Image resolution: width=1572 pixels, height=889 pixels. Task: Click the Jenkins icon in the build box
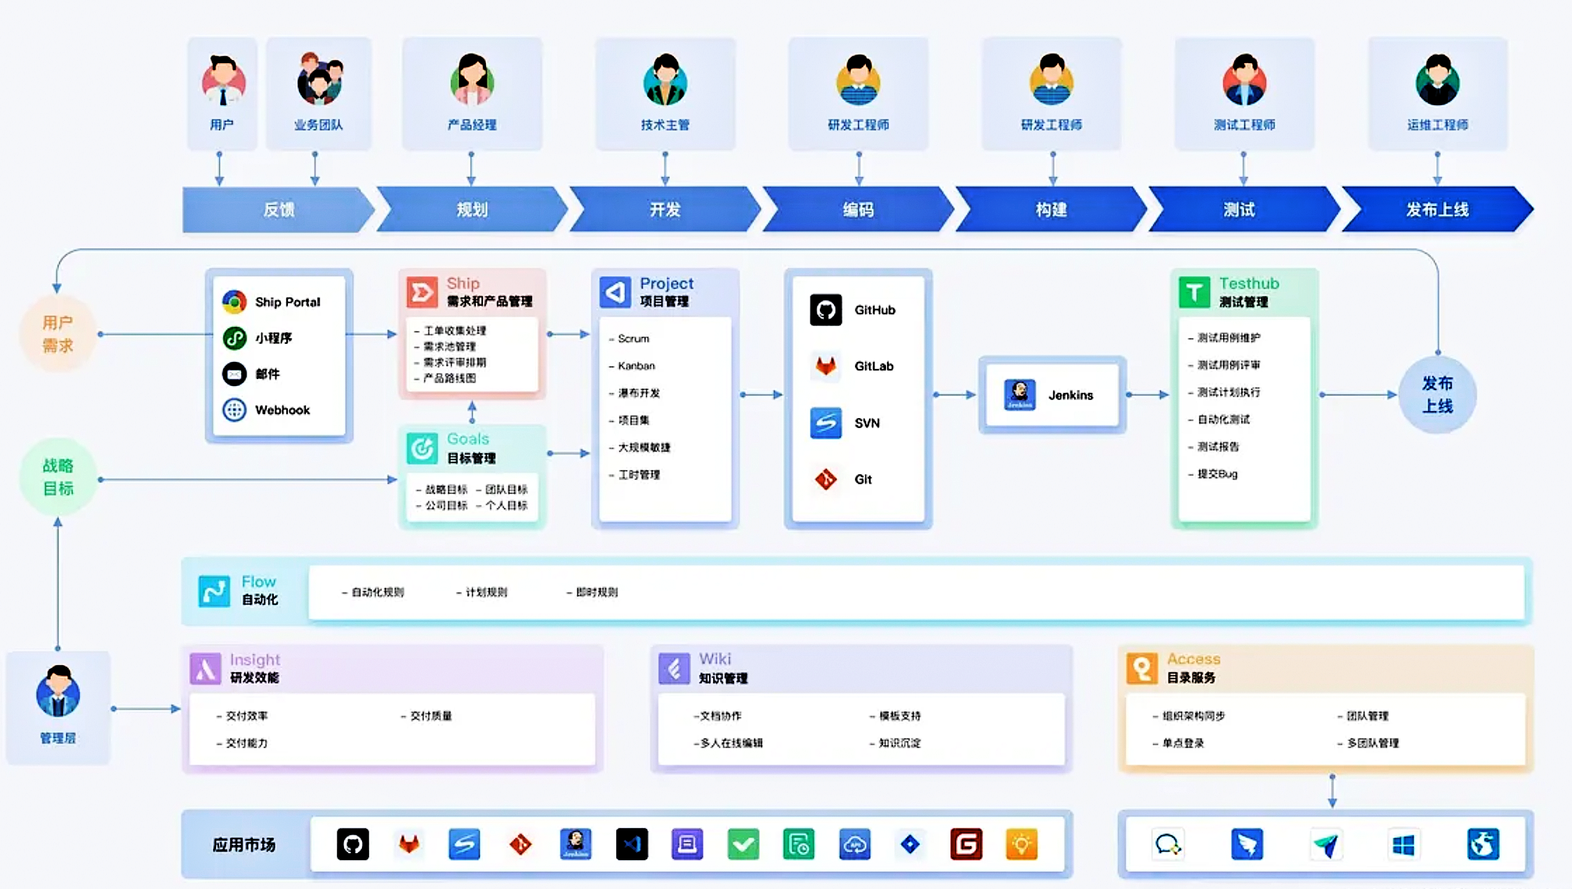1020,395
